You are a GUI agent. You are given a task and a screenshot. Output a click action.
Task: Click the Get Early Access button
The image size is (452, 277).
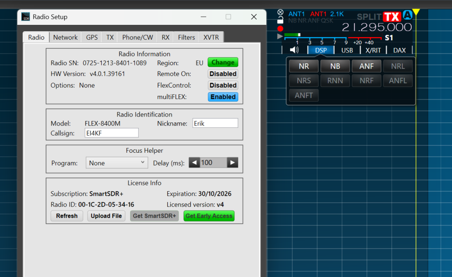(x=209, y=216)
